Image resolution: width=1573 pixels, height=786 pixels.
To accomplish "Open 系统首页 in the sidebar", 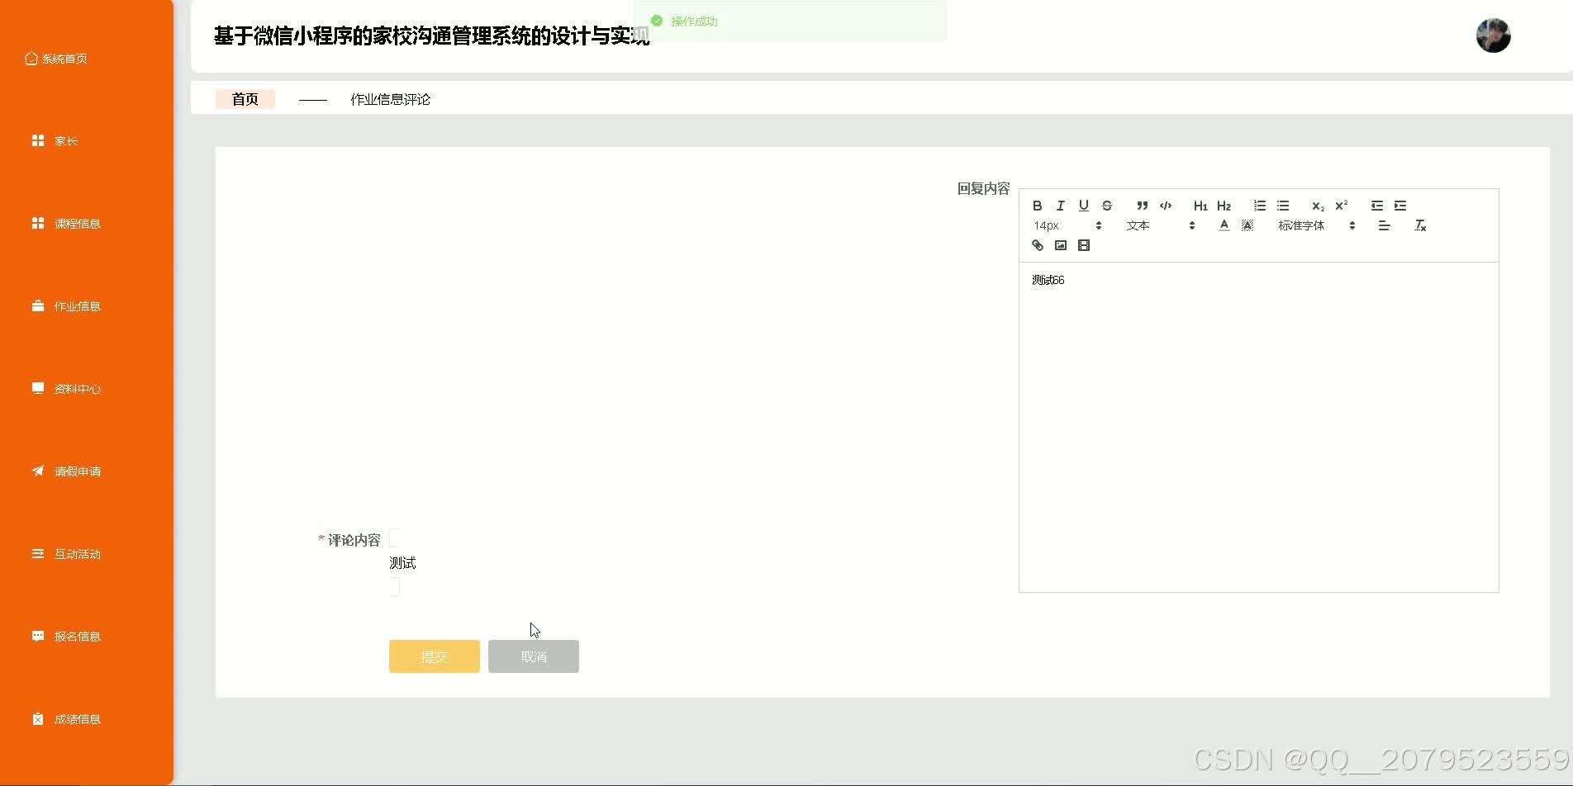I will pyautogui.click(x=56, y=59).
